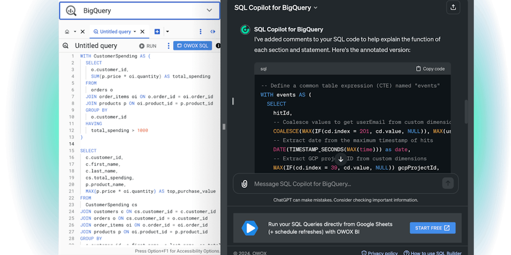Open the new-tab options dropdown arrow
The height and width of the screenshot is (255, 511).
[168, 32]
